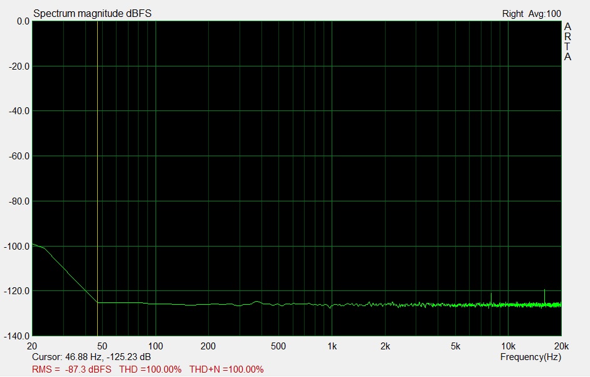The image size is (590, 377).
Task: Click the 'THD+N =100.00%' readout
Action: [226, 369]
